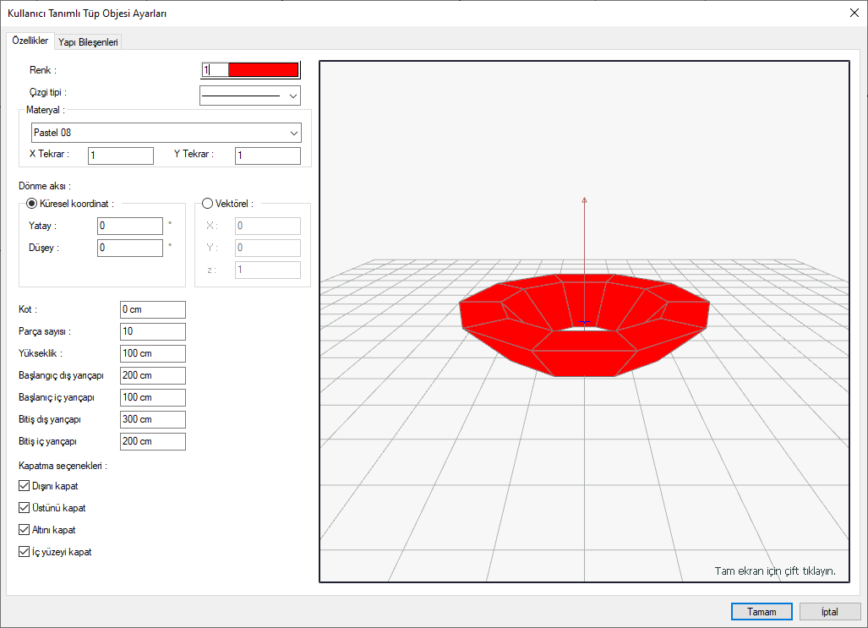Click the X Tekrar input field
The width and height of the screenshot is (868, 628).
click(x=121, y=156)
